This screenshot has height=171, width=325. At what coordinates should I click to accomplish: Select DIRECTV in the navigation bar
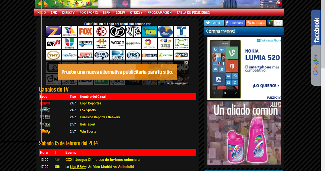pyautogui.click(x=68, y=12)
